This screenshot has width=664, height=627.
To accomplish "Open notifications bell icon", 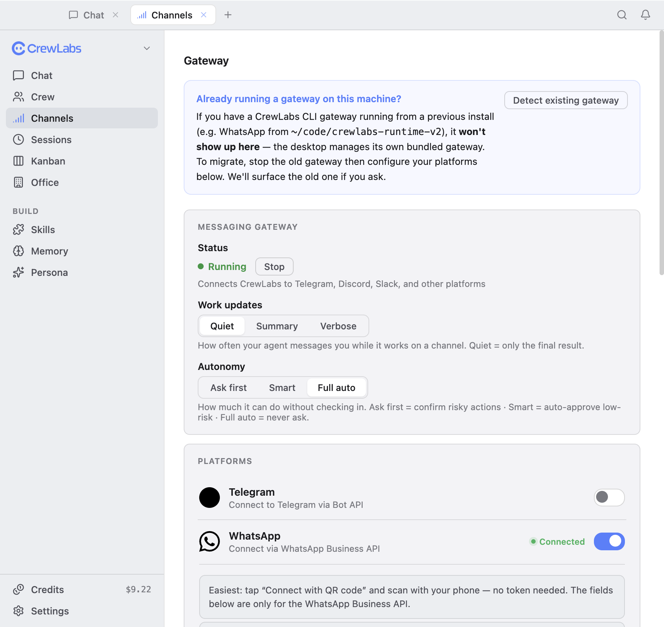I will coord(646,15).
